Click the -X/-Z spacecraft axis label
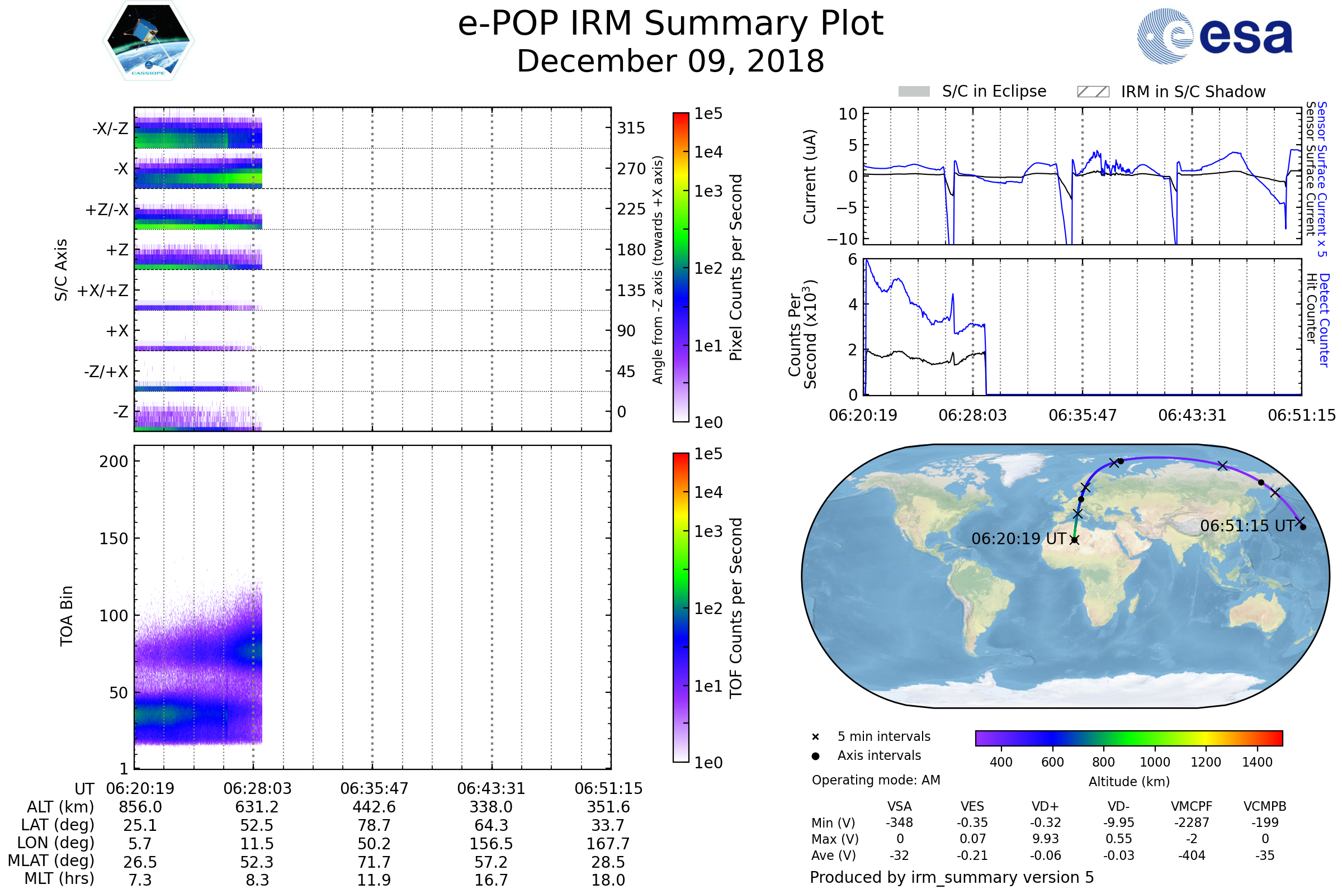 point(110,129)
